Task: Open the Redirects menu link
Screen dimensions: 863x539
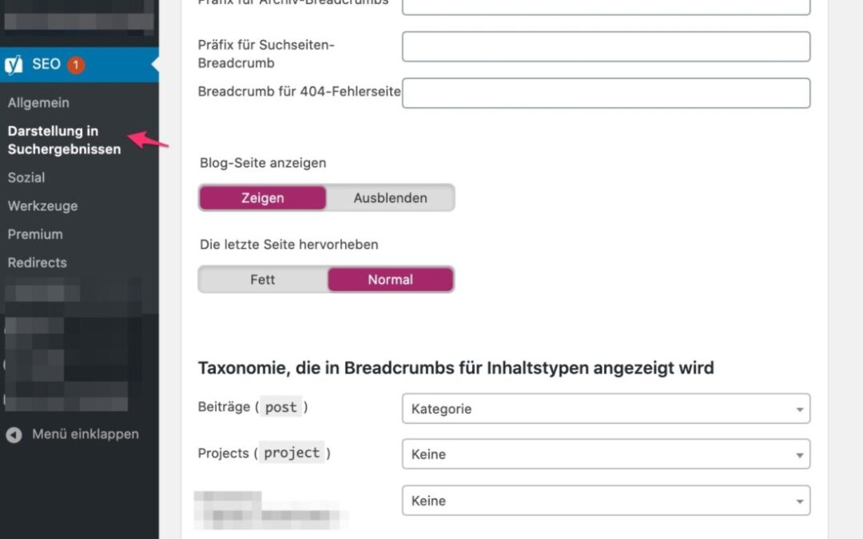Action: tap(38, 263)
